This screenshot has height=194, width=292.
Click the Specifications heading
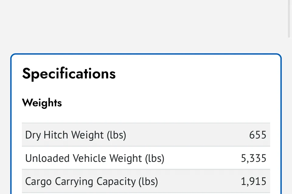(69, 74)
